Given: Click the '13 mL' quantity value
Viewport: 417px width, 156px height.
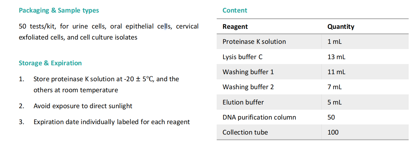Looking at the screenshot, I should click(x=336, y=57).
